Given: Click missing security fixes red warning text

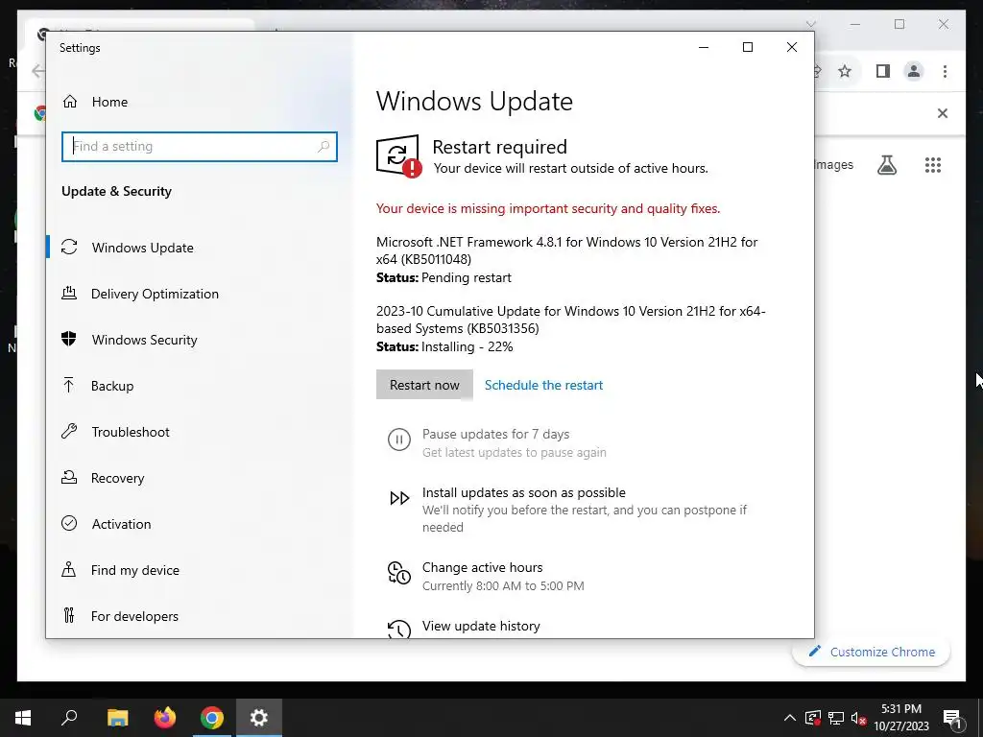Looking at the screenshot, I should coord(548,208).
